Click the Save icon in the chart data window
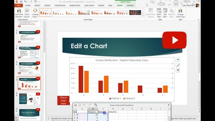 pos(80,105)
